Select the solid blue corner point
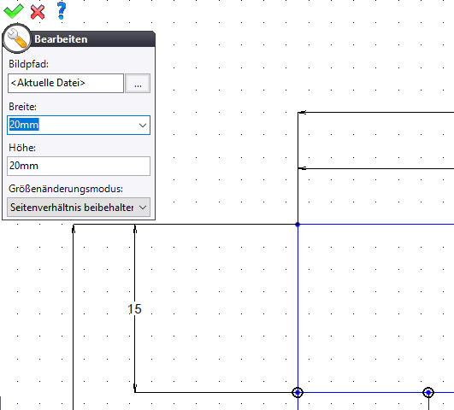The image size is (454, 410). tap(298, 225)
